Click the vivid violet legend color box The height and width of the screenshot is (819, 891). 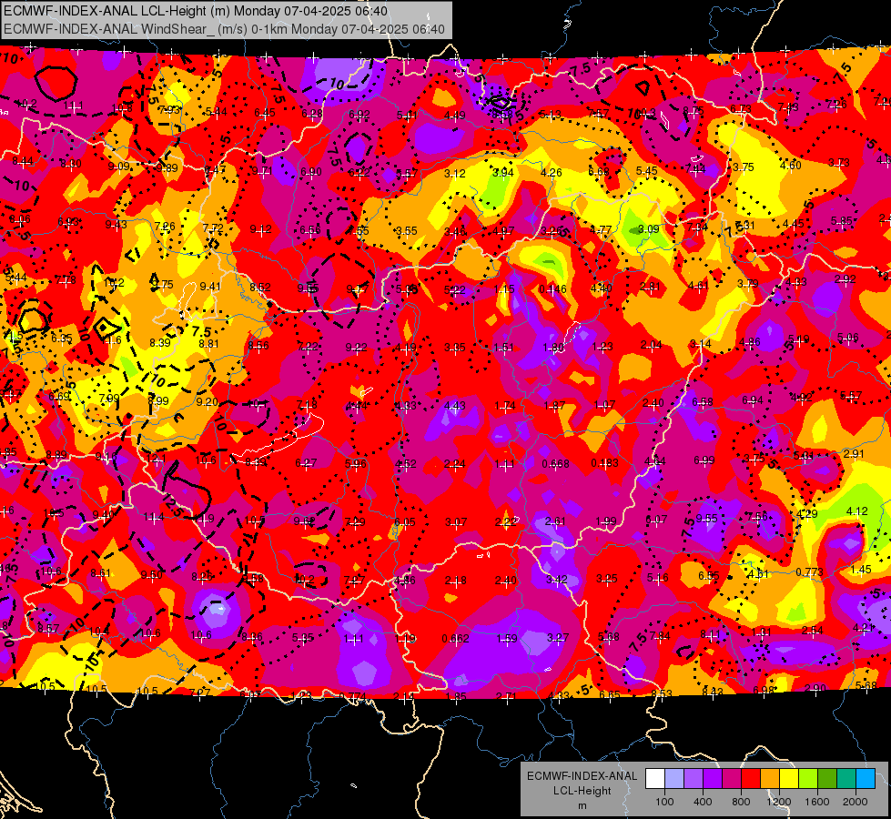tap(713, 779)
